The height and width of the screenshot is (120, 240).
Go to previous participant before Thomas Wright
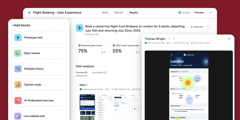pos(169,39)
